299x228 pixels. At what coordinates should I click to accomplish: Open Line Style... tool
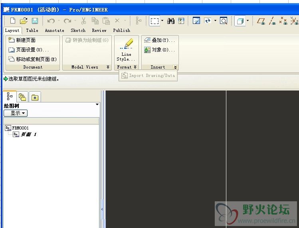pos(126,50)
